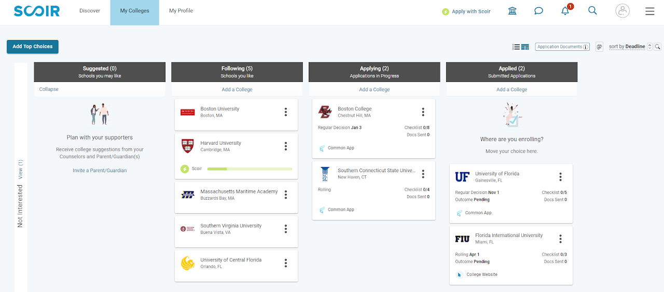The width and height of the screenshot is (664, 292).
Task: Click Common App icon on University of Florida card
Action: [460, 213]
